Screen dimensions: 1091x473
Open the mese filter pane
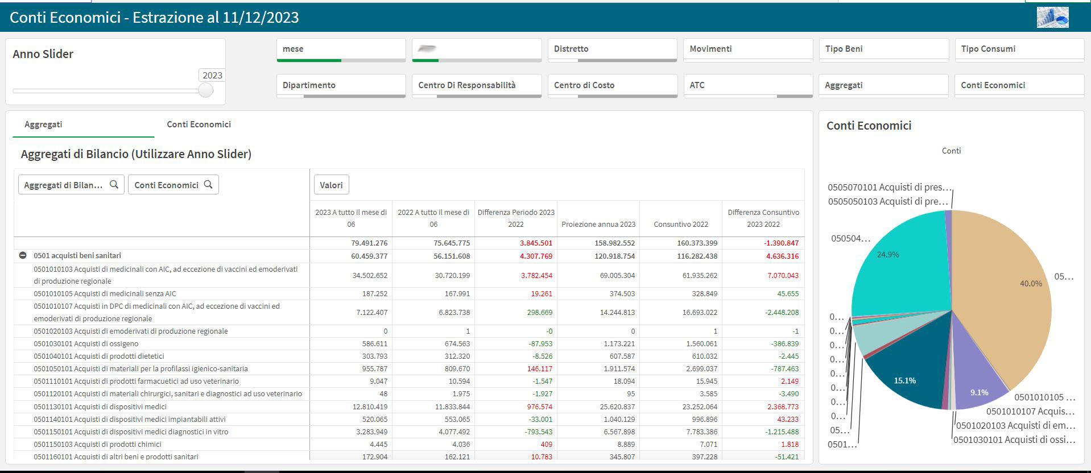341,50
